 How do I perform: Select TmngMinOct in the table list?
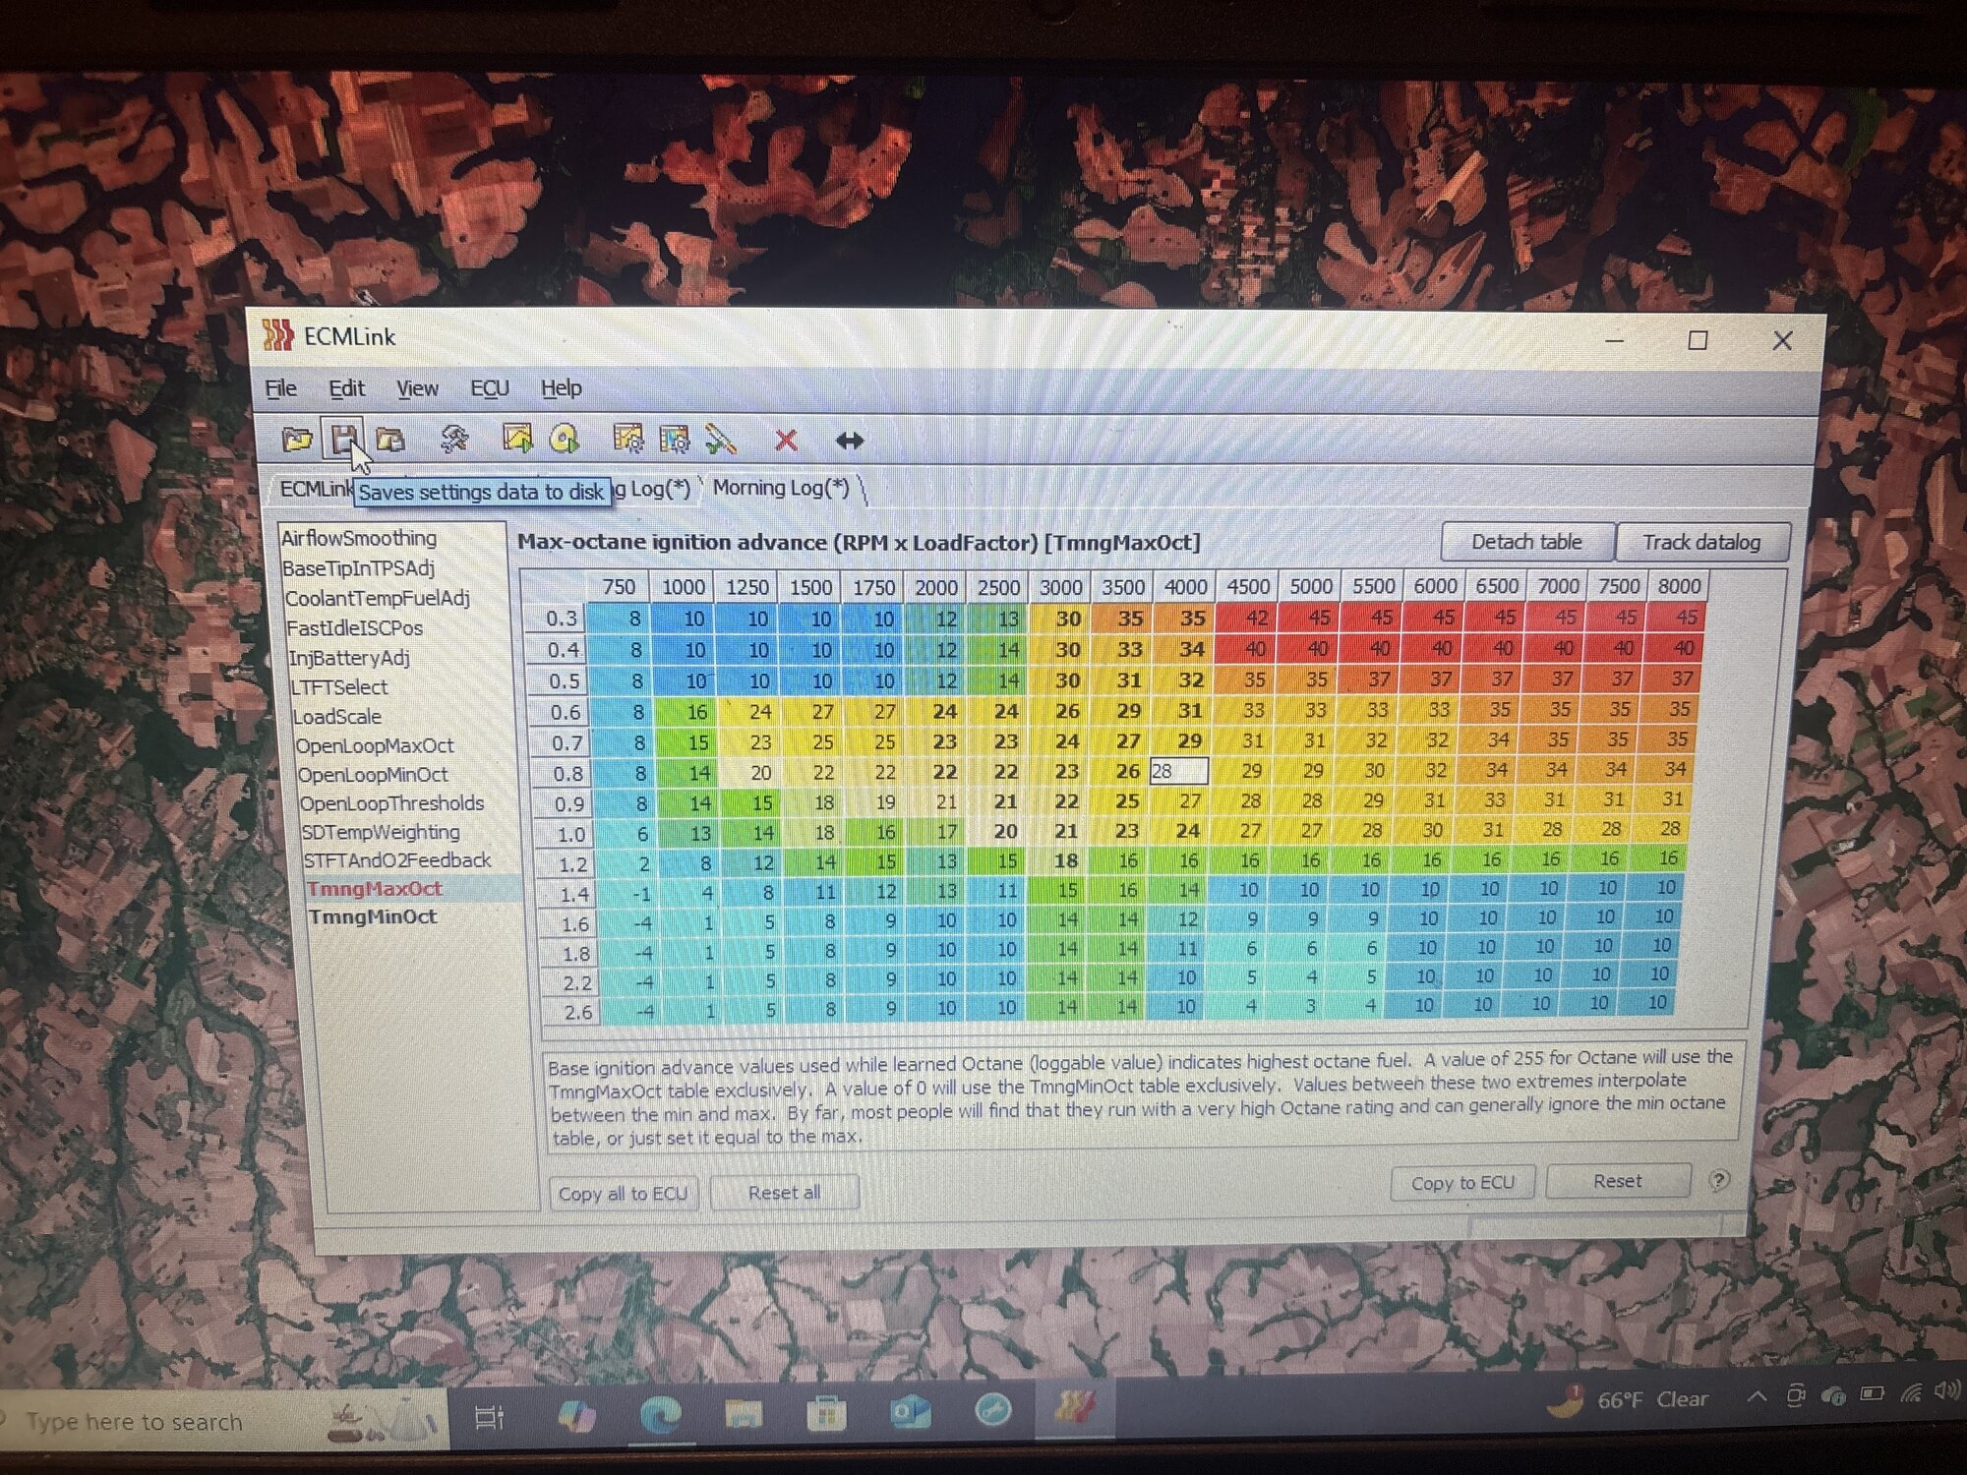[x=372, y=916]
